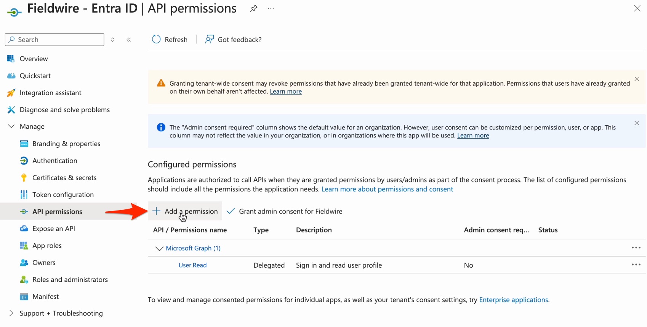
Task: Click the 'API / Permissions name' column header
Action: 190,230
